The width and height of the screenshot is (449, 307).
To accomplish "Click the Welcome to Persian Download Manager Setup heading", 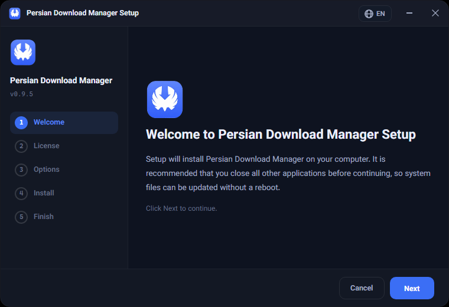I will tap(281, 135).
